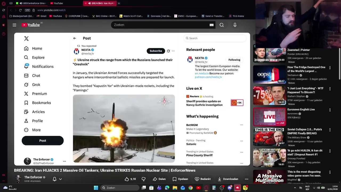Start voice search with the microphone icon
Image resolution: width=341 pixels, height=192 pixels.
235,25
